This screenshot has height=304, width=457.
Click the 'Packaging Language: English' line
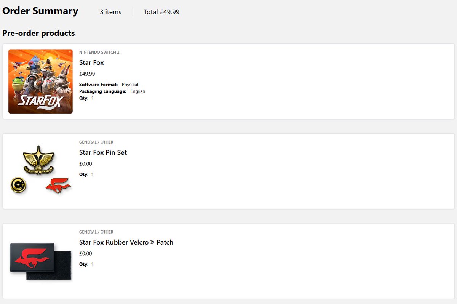pyautogui.click(x=112, y=91)
